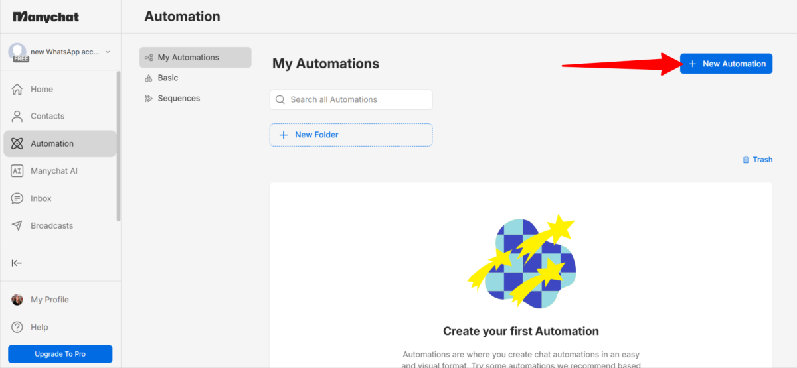Click the plus icon in New Folder

[x=284, y=135]
